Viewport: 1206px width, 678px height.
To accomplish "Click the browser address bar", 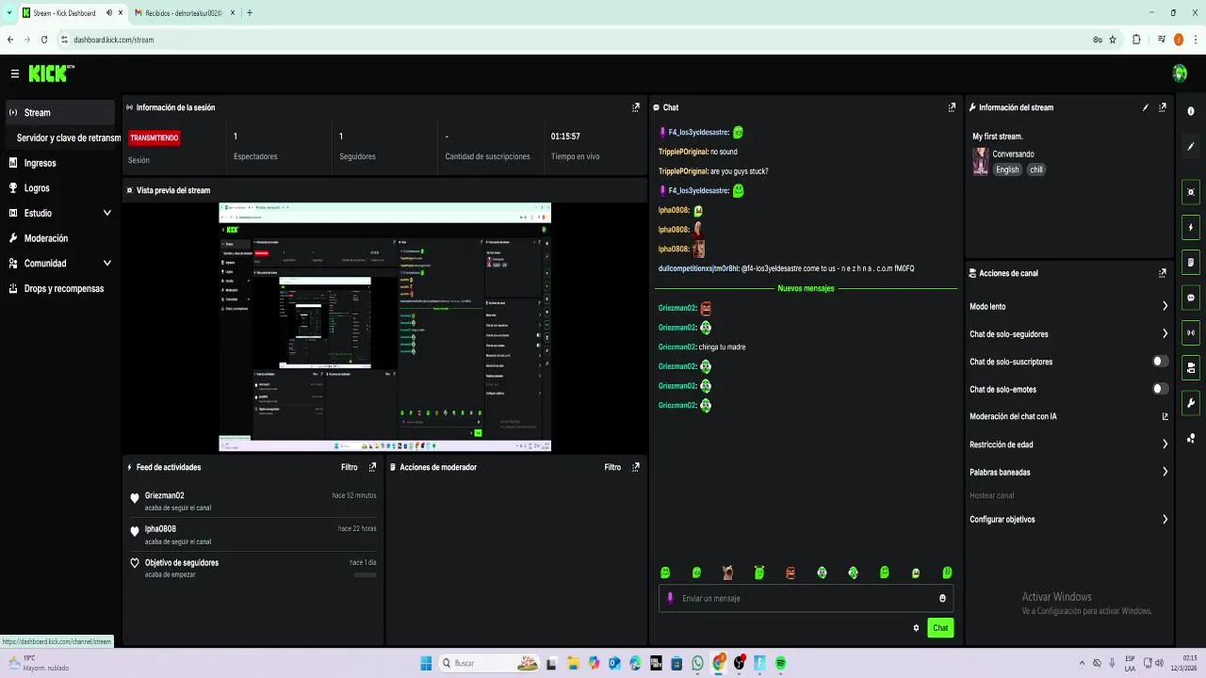I will click(x=575, y=40).
